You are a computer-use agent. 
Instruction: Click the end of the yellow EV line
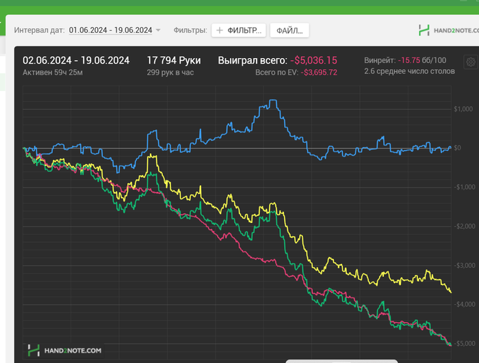451,292
